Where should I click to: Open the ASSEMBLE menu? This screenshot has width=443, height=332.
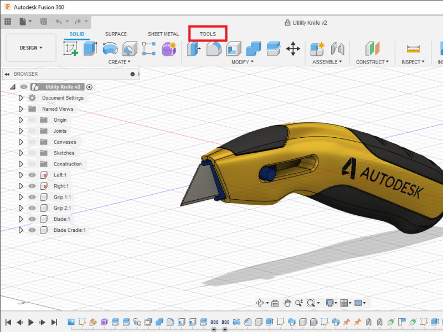(327, 62)
